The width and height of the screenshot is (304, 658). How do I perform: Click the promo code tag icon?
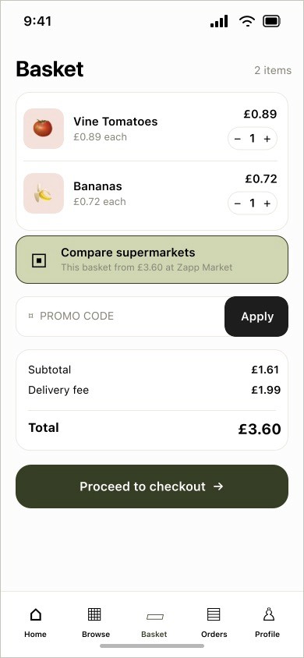(30, 316)
